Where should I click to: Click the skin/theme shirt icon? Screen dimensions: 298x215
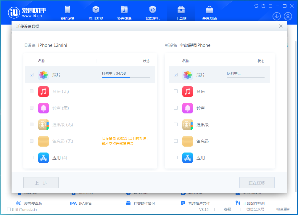point(256,6)
